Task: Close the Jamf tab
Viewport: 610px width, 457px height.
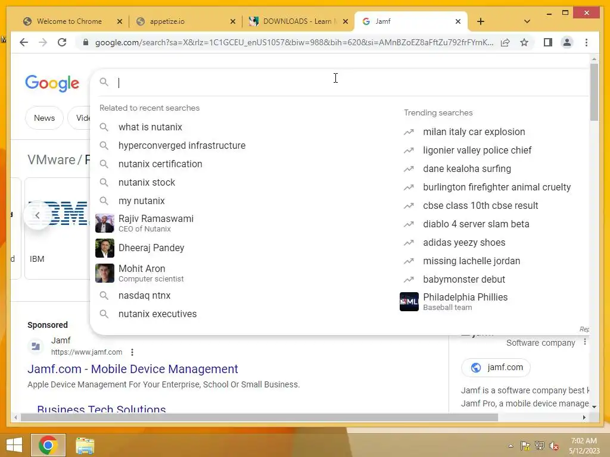Action: 458,21
